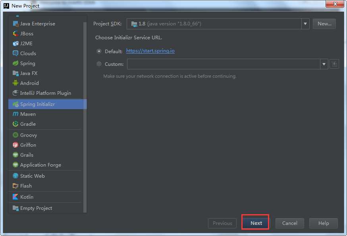Select the 'Flash' list row text
The width and height of the screenshot is (347, 236).
pos(26,186)
